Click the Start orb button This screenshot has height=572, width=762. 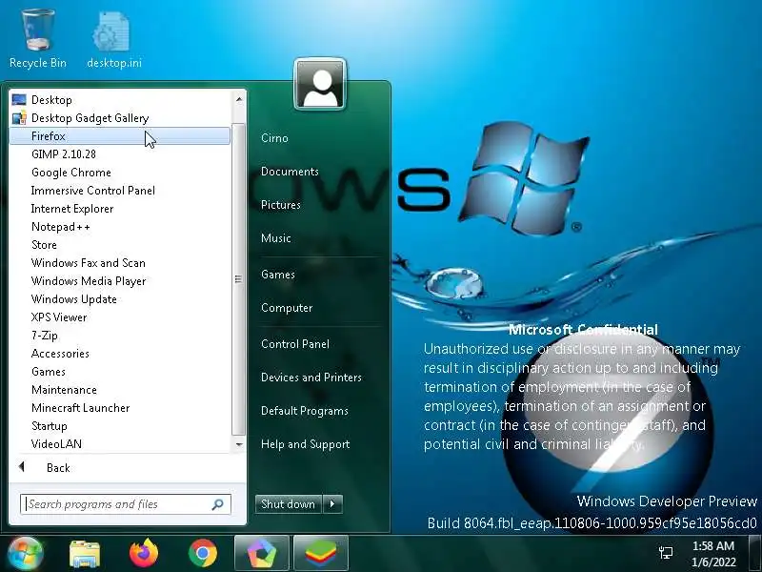coord(25,553)
